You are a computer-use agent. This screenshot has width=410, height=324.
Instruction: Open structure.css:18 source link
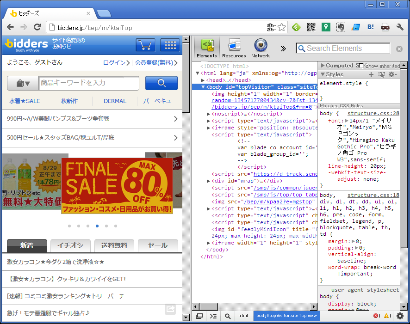(x=373, y=195)
